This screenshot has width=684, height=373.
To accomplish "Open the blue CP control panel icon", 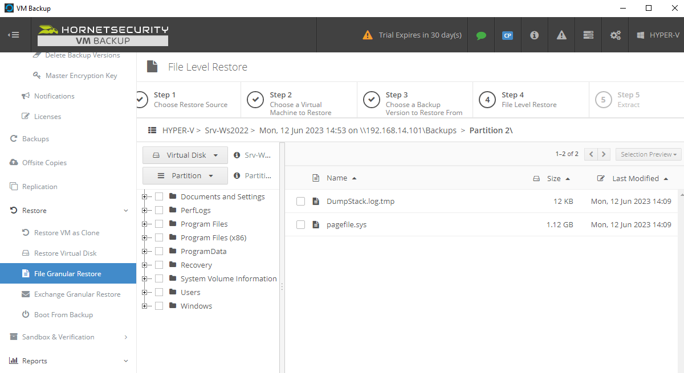I will click(x=507, y=35).
